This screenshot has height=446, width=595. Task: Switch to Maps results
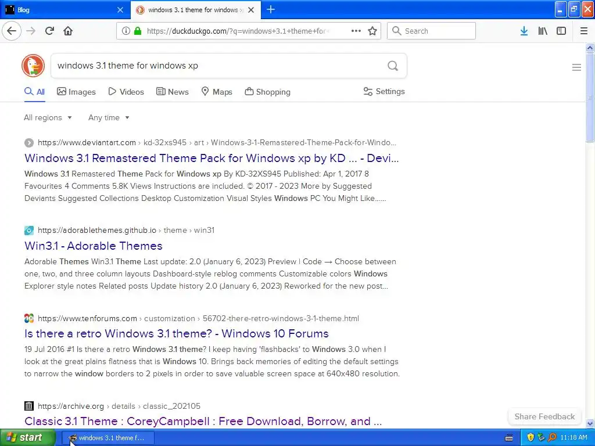pyautogui.click(x=217, y=92)
